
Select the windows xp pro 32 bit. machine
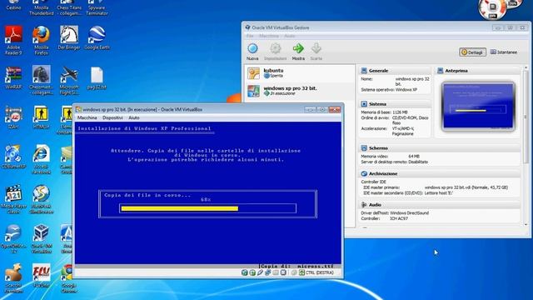coord(300,91)
